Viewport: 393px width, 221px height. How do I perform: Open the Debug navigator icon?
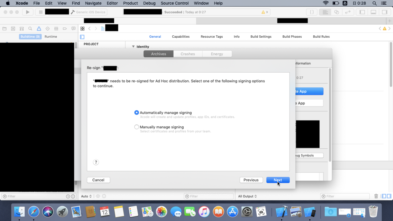click(x=56, y=29)
